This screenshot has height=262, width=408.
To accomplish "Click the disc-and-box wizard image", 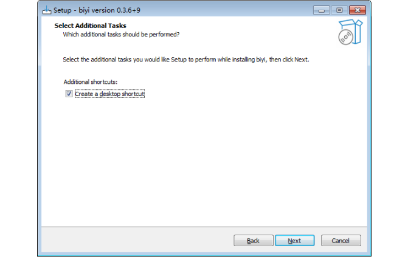I will pos(349,33).
